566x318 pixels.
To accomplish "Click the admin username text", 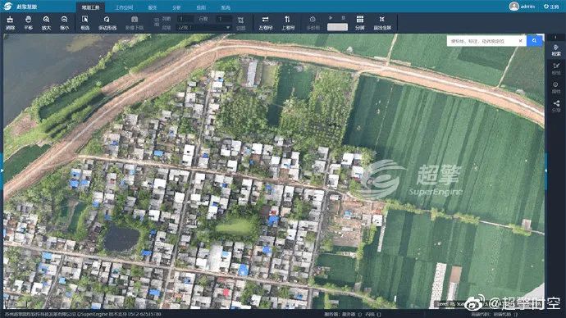I will (x=527, y=7).
